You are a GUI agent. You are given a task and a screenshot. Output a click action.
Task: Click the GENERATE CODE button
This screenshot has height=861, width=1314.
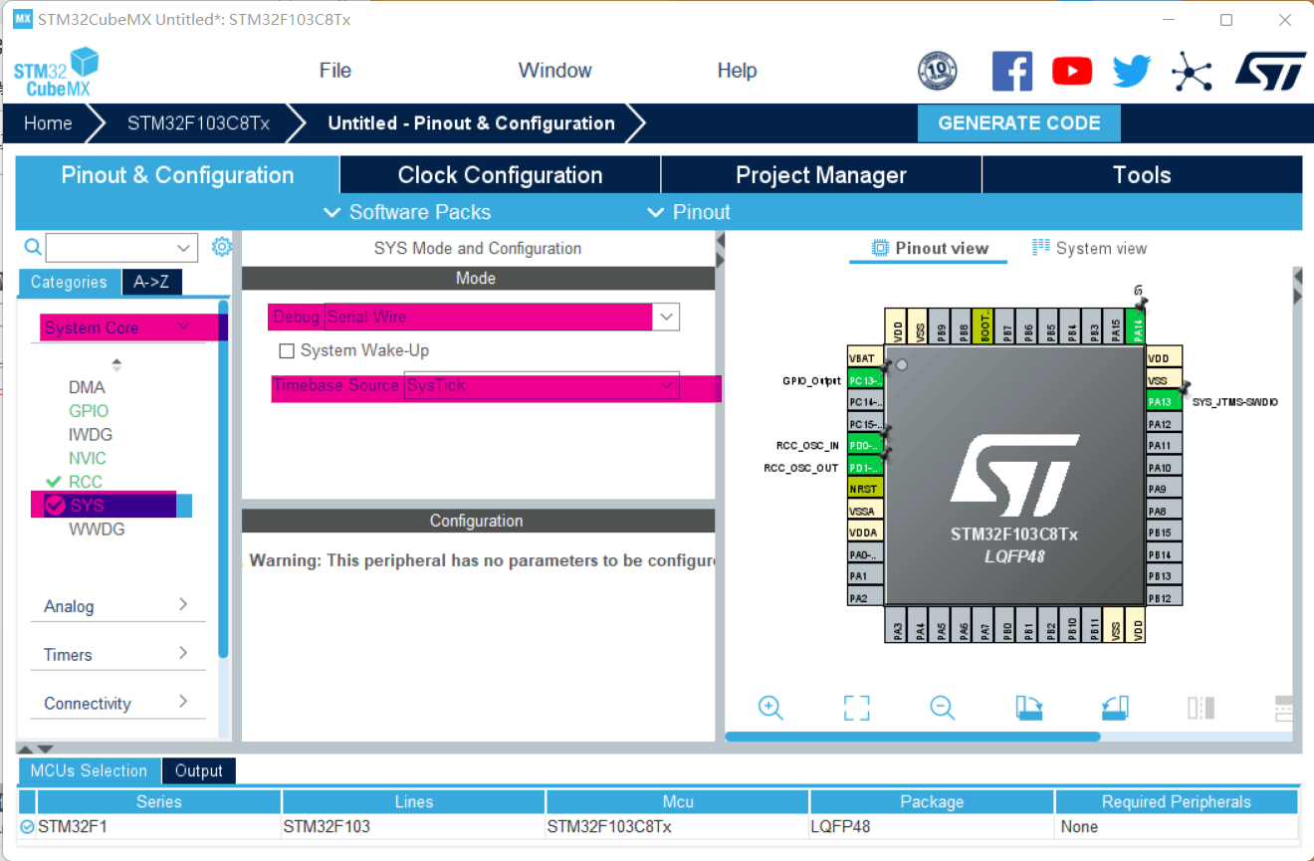tap(1018, 122)
